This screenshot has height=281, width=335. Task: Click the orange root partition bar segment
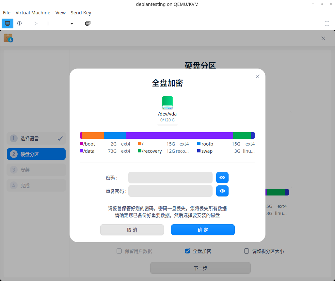click(93, 135)
